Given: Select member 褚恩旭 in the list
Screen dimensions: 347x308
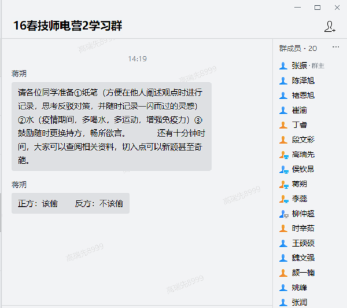Looking at the screenshot, I should pyautogui.click(x=303, y=96).
